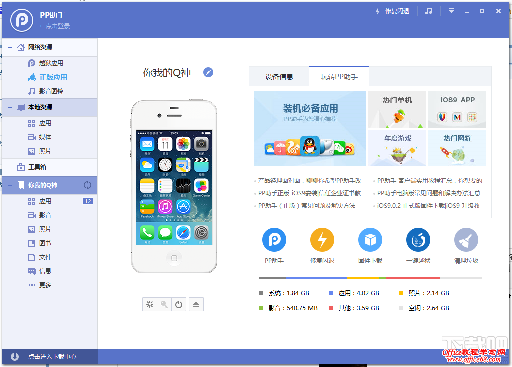Click the round PP助手 install icon
512x367 pixels.
coord(274,240)
